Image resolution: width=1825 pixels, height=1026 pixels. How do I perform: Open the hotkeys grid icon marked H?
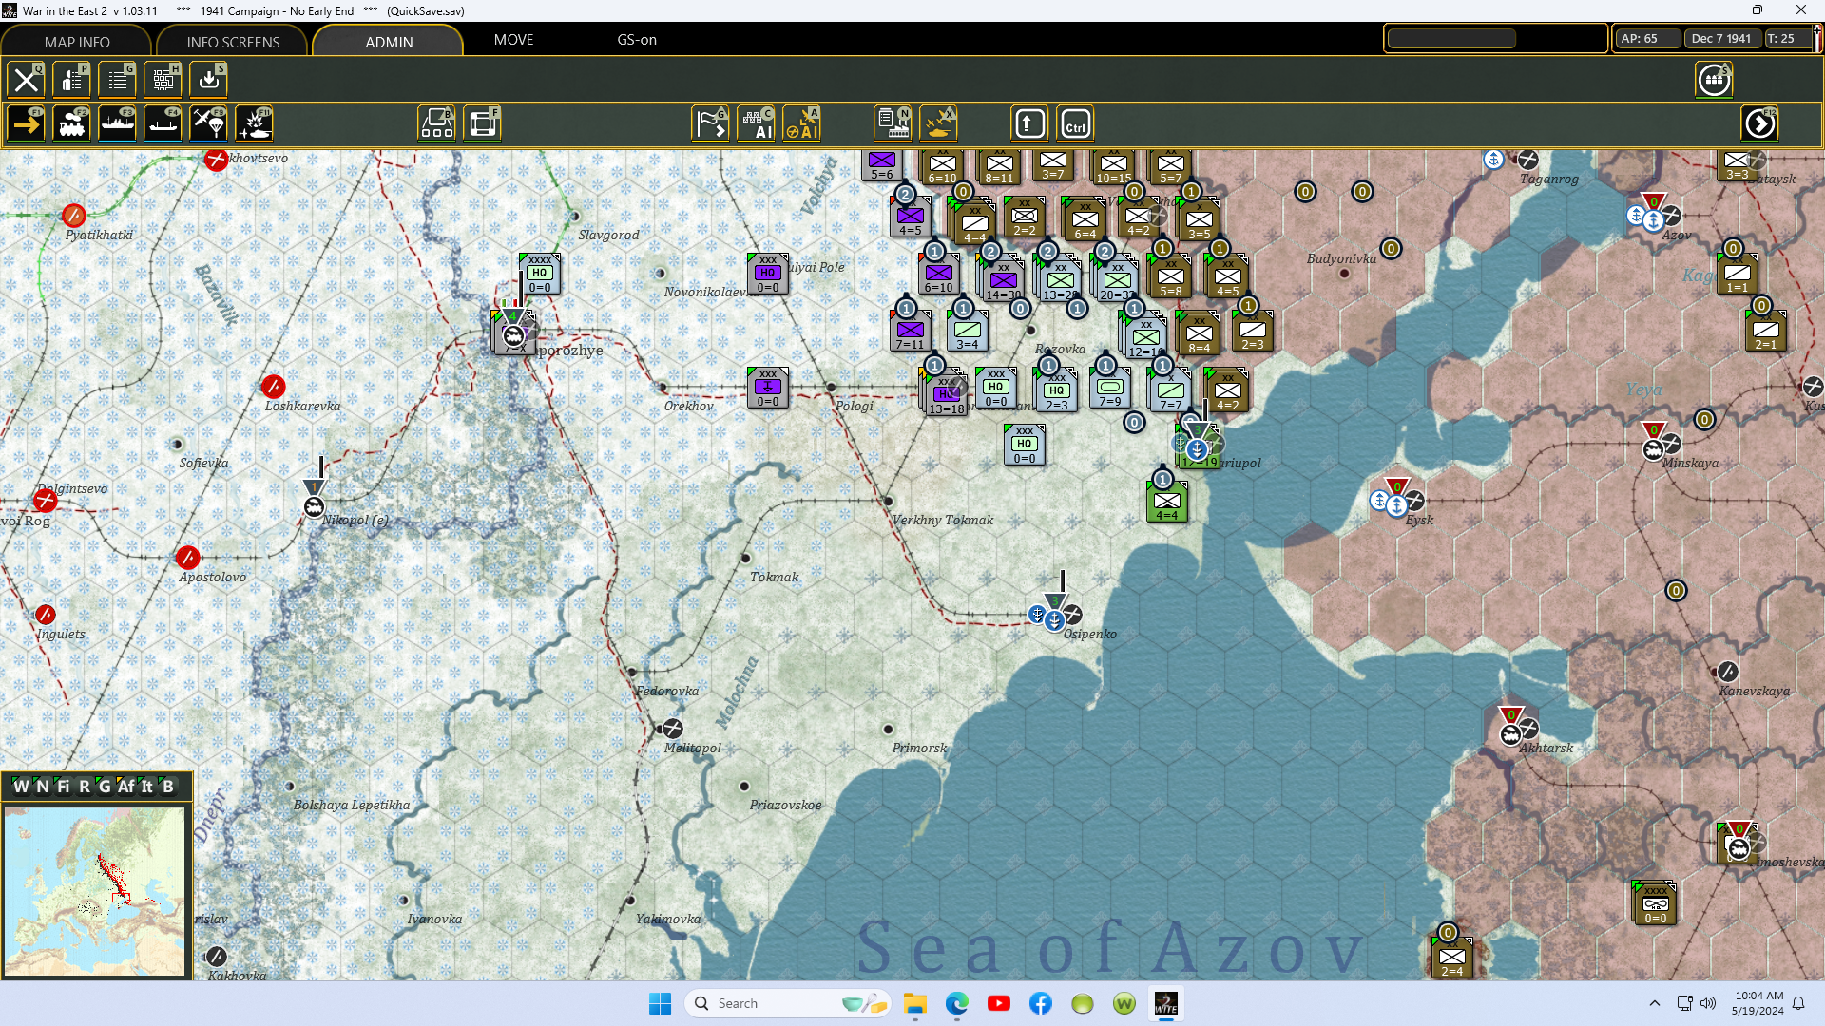[x=163, y=80]
